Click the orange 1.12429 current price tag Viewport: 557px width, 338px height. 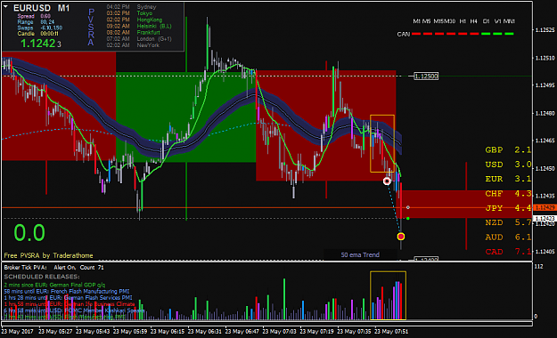544,208
